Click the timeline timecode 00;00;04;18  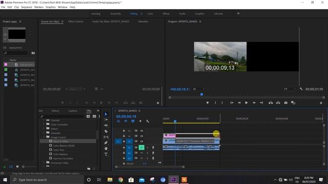coord(126,117)
